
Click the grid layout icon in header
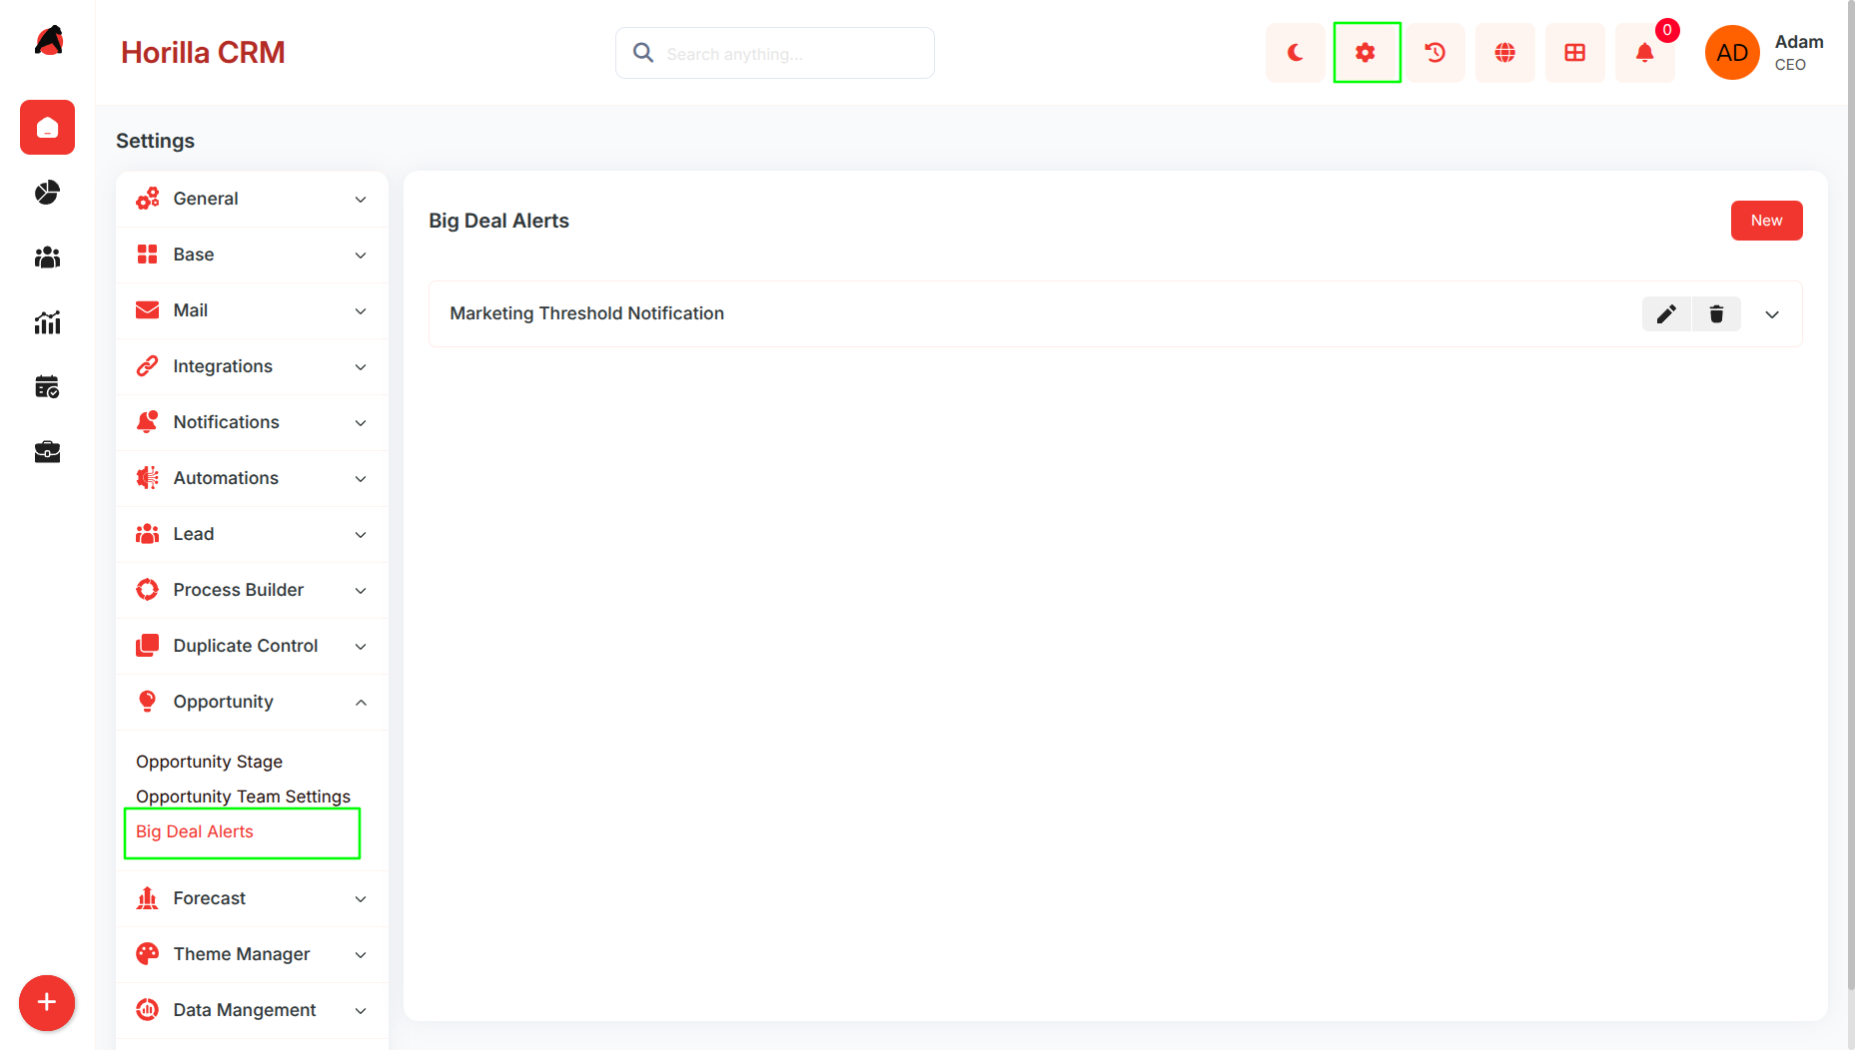pos(1575,53)
